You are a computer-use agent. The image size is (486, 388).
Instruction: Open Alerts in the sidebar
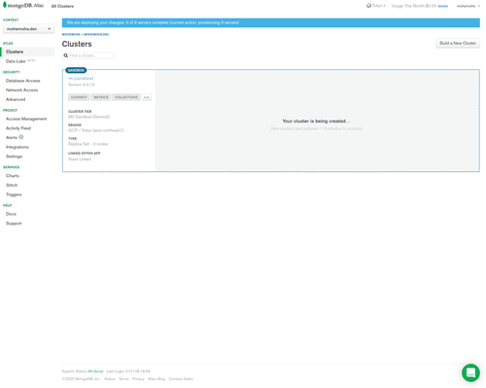(12, 138)
